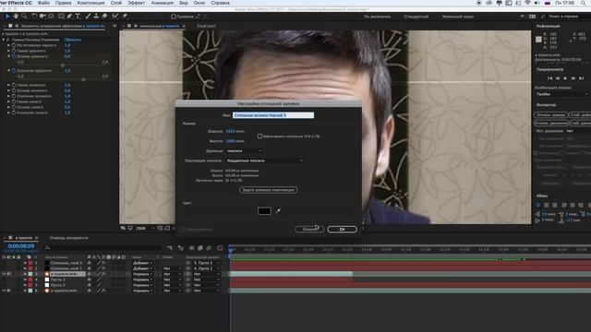Viewport: 591px width, 332px height.
Task: Open the graph editor icon
Action: [x=220, y=248]
